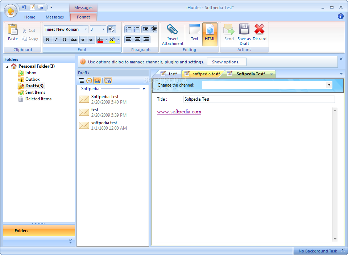Click the Copy button in Clipboard group
The height and width of the screenshot is (255, 348).
(30, 38)
